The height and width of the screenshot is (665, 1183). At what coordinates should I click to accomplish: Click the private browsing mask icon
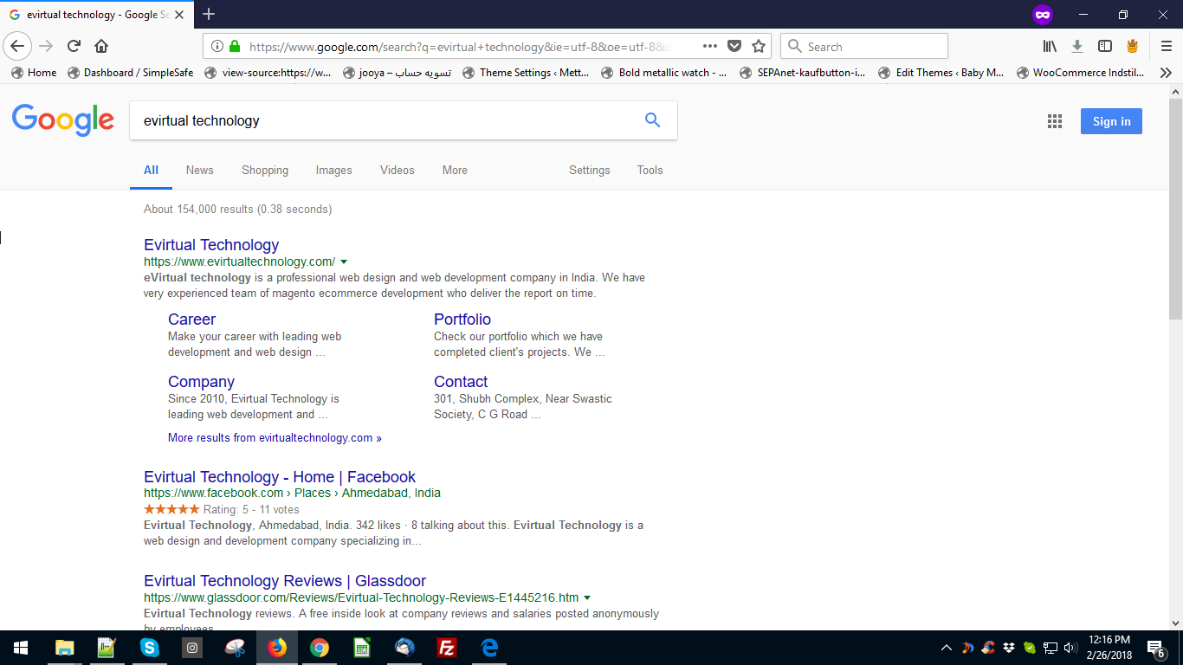1042,14
